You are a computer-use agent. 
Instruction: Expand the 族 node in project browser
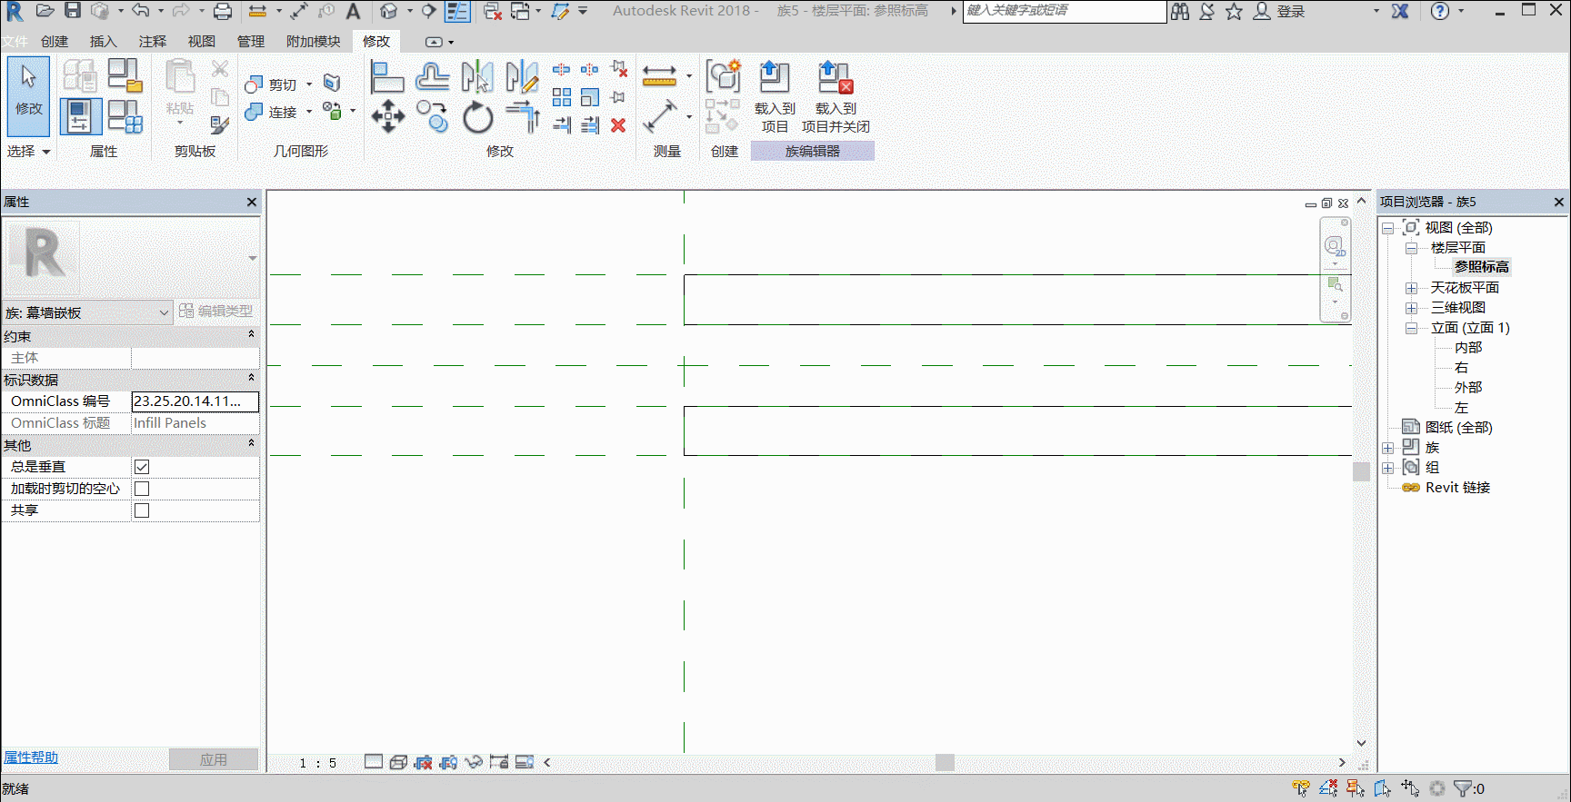(x=1388, y=448)
